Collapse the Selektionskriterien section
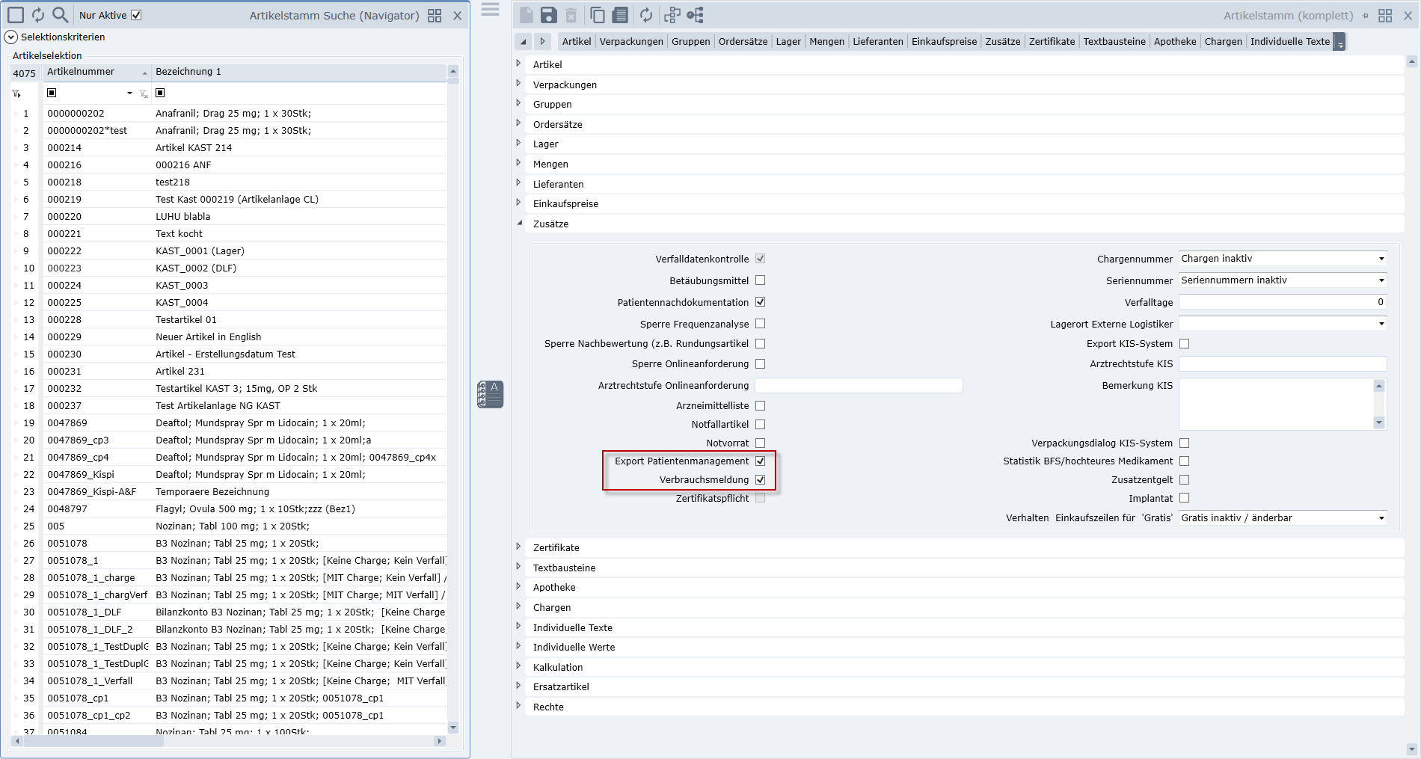Screen dimensions: 1421x759 [11, 37]
